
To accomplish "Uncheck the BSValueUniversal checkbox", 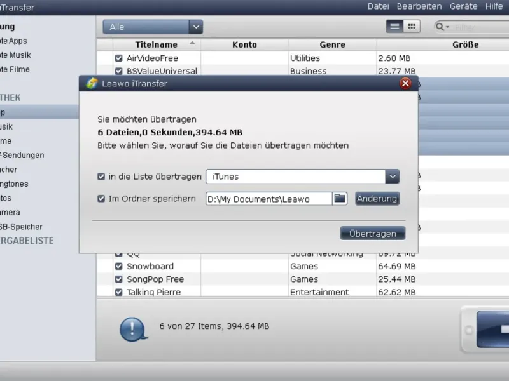I will click(x=119, y=71).
